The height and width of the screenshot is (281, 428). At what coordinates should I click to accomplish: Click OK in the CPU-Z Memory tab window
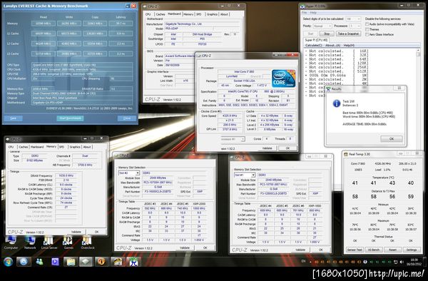[96, 232]
